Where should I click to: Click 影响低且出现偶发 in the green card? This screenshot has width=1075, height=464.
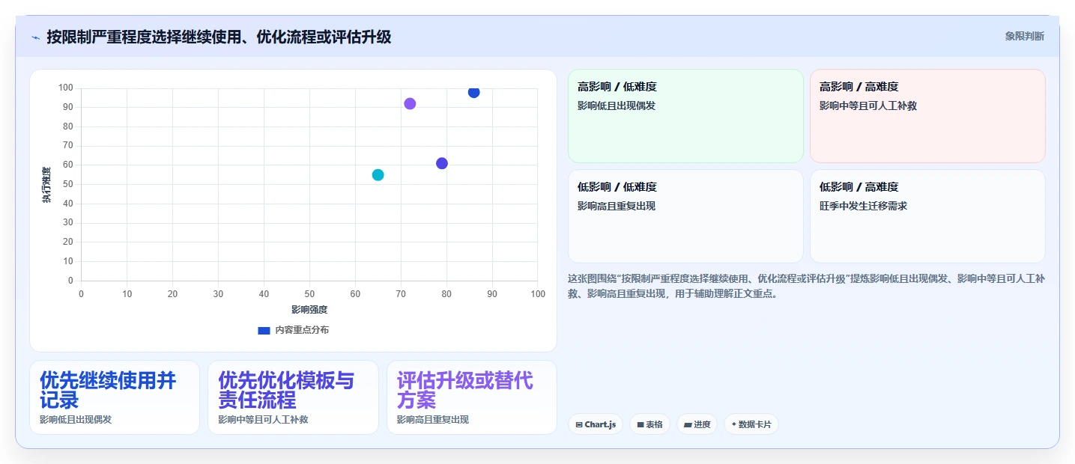617,106
